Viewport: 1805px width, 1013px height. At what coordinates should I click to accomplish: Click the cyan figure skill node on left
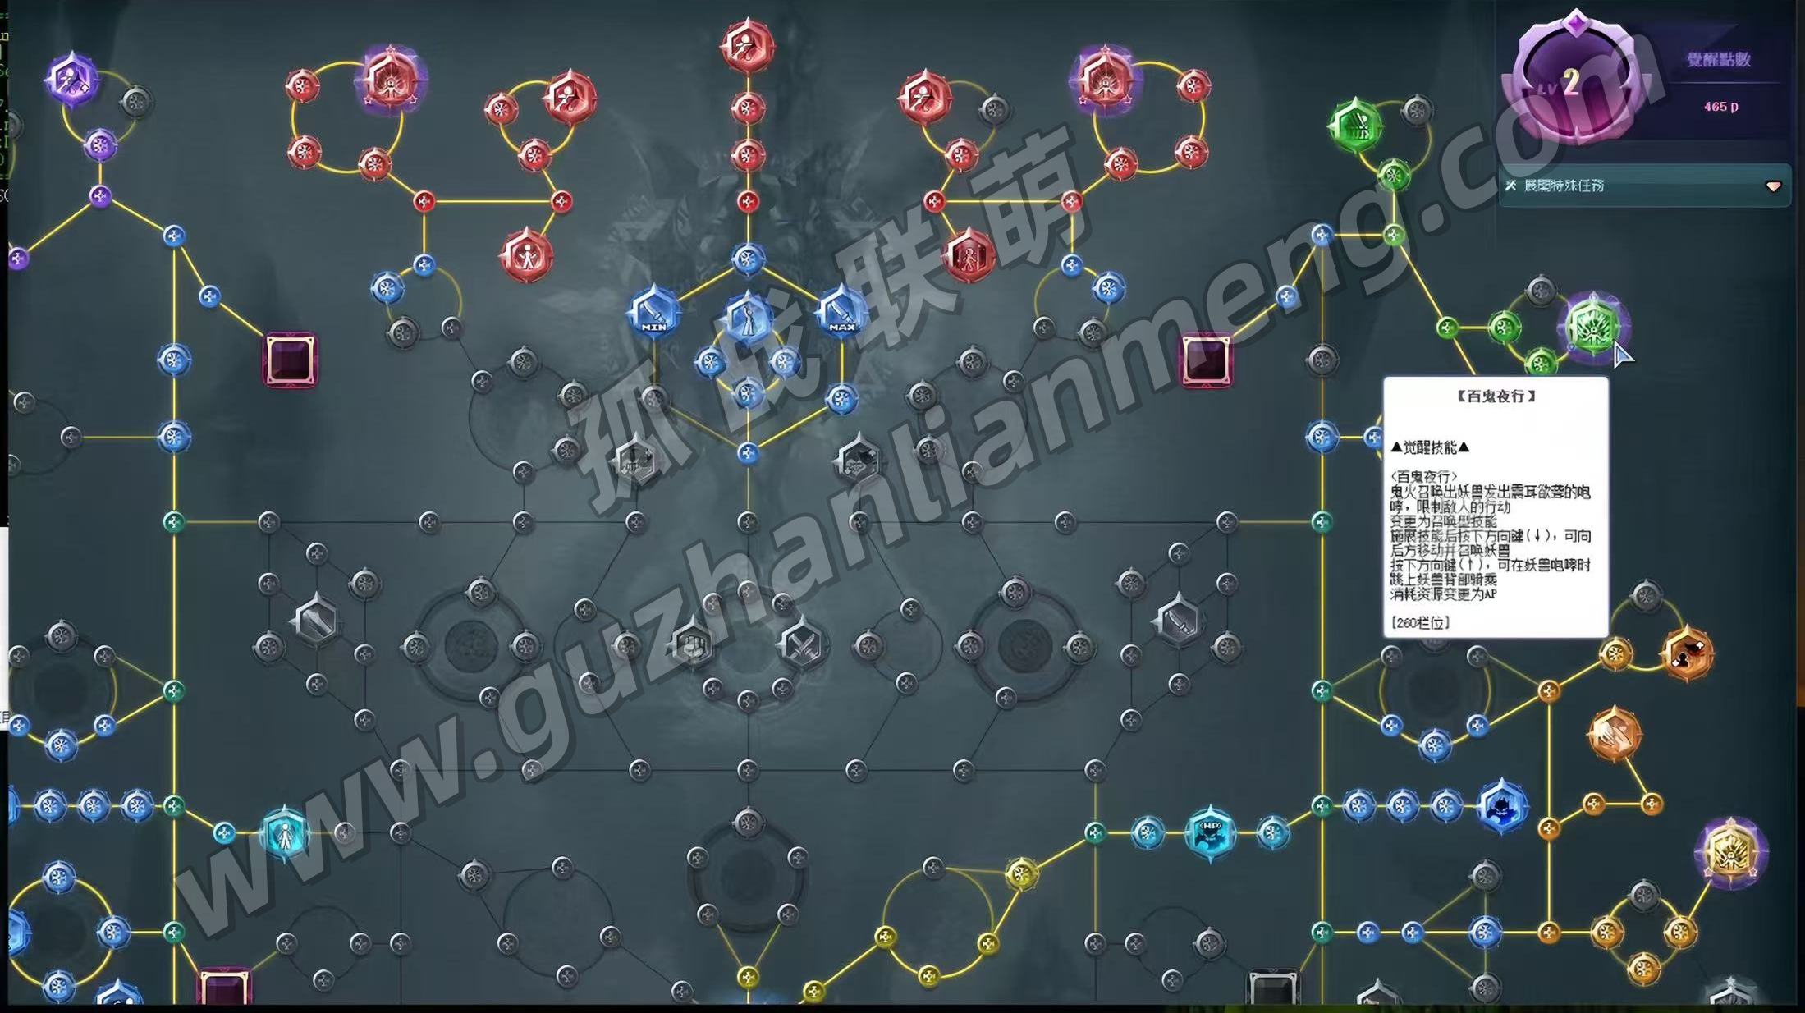284,833
